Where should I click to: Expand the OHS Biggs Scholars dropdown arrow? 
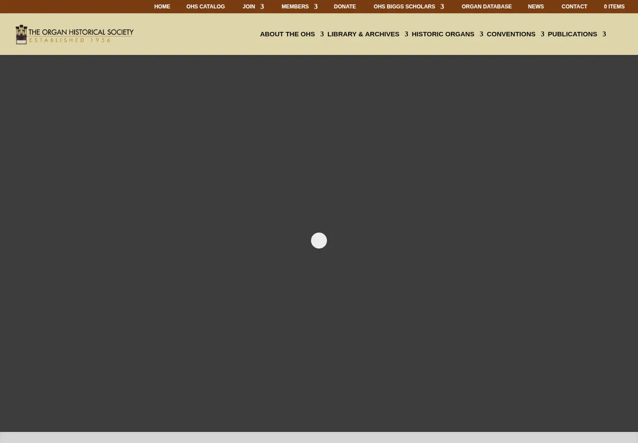(x=442, y=7)
